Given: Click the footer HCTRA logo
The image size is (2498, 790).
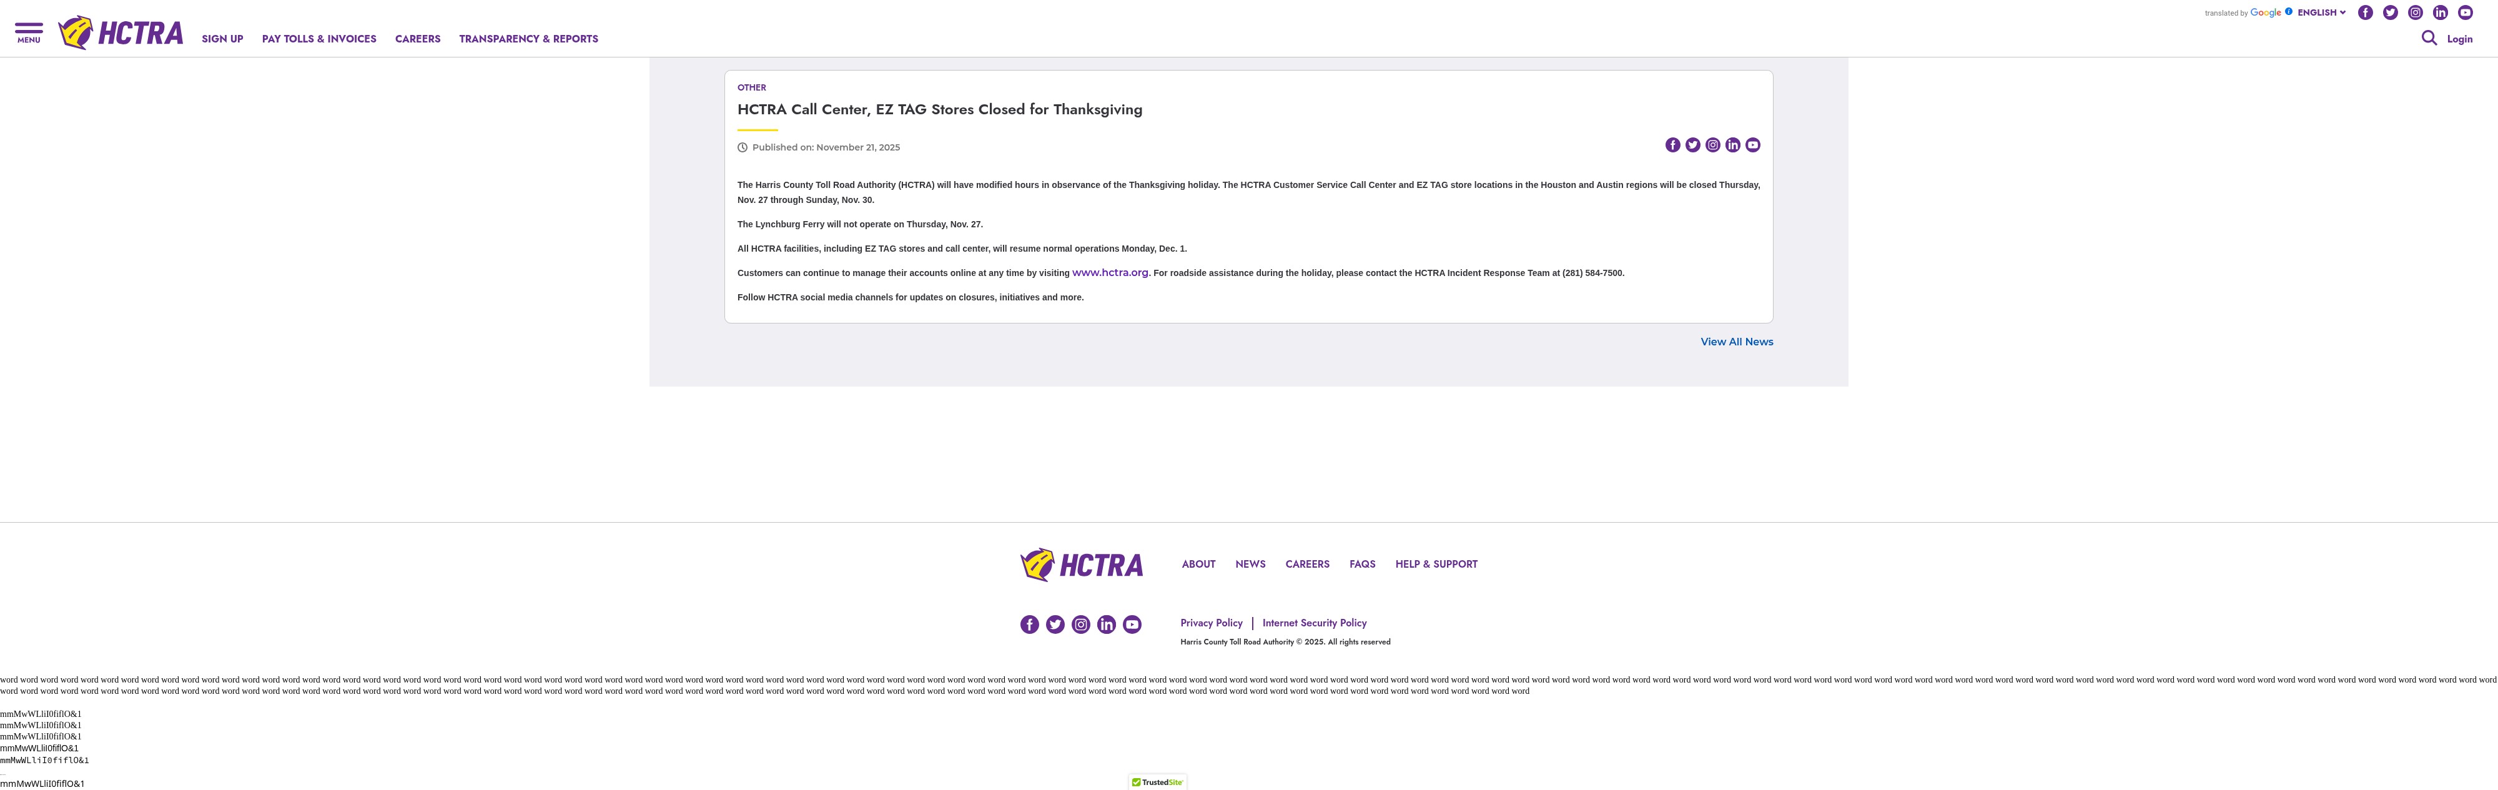Looking at the screenshot, I should coord(1081,564).
